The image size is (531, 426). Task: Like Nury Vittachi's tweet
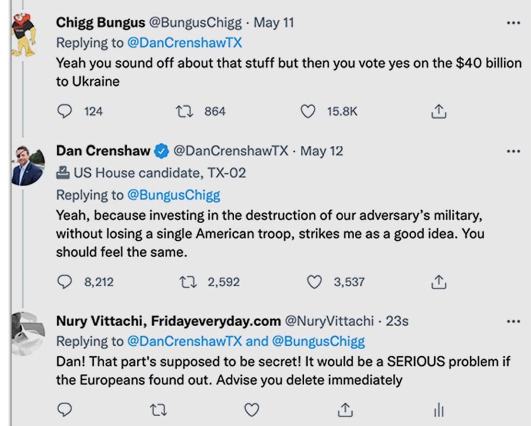click(x=251, y=410)
